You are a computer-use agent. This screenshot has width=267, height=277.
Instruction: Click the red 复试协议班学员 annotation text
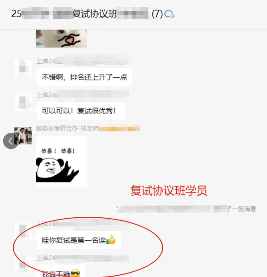169,191
